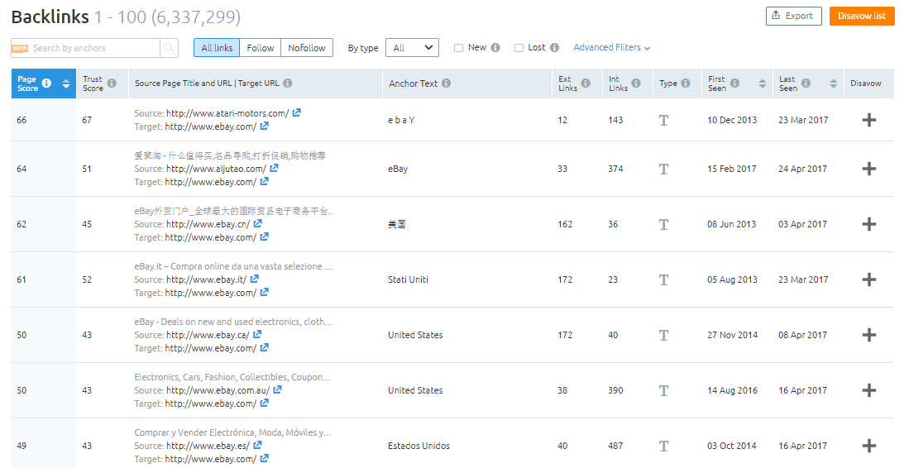Click first seen date '10 Dec 2013'
The image size is (909, 468).
[732, 120]
